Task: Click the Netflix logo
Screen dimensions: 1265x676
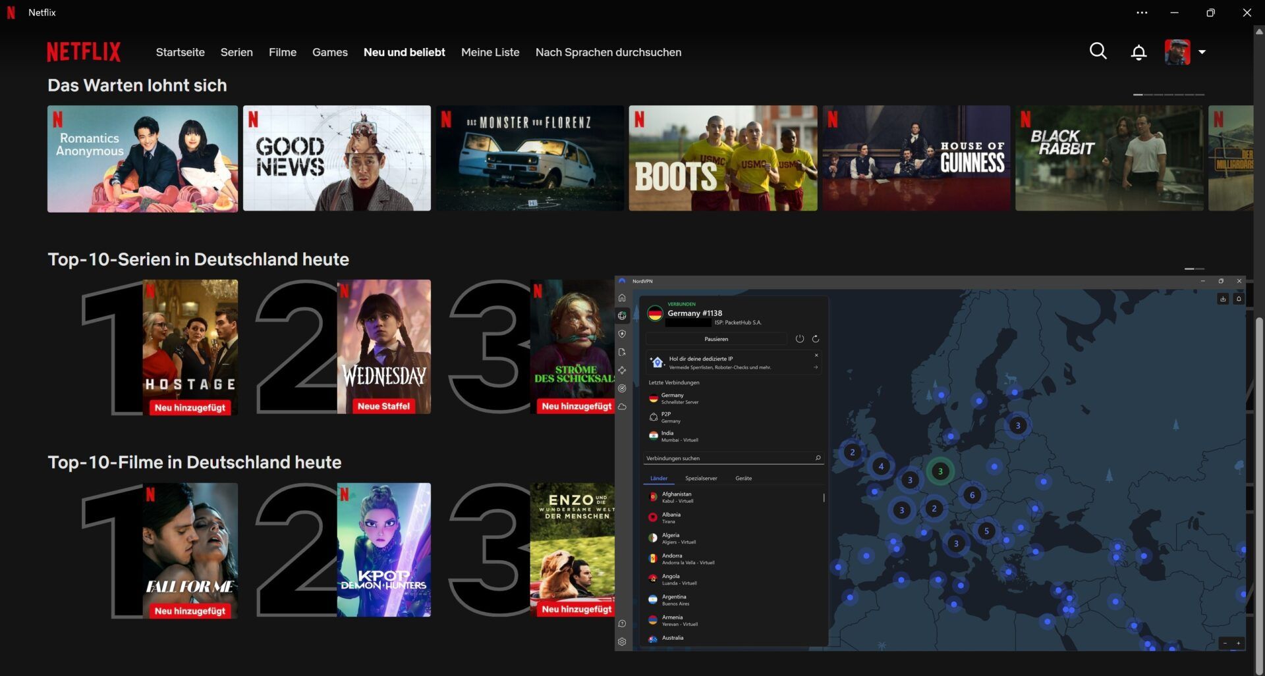Action: coord(84,52)
